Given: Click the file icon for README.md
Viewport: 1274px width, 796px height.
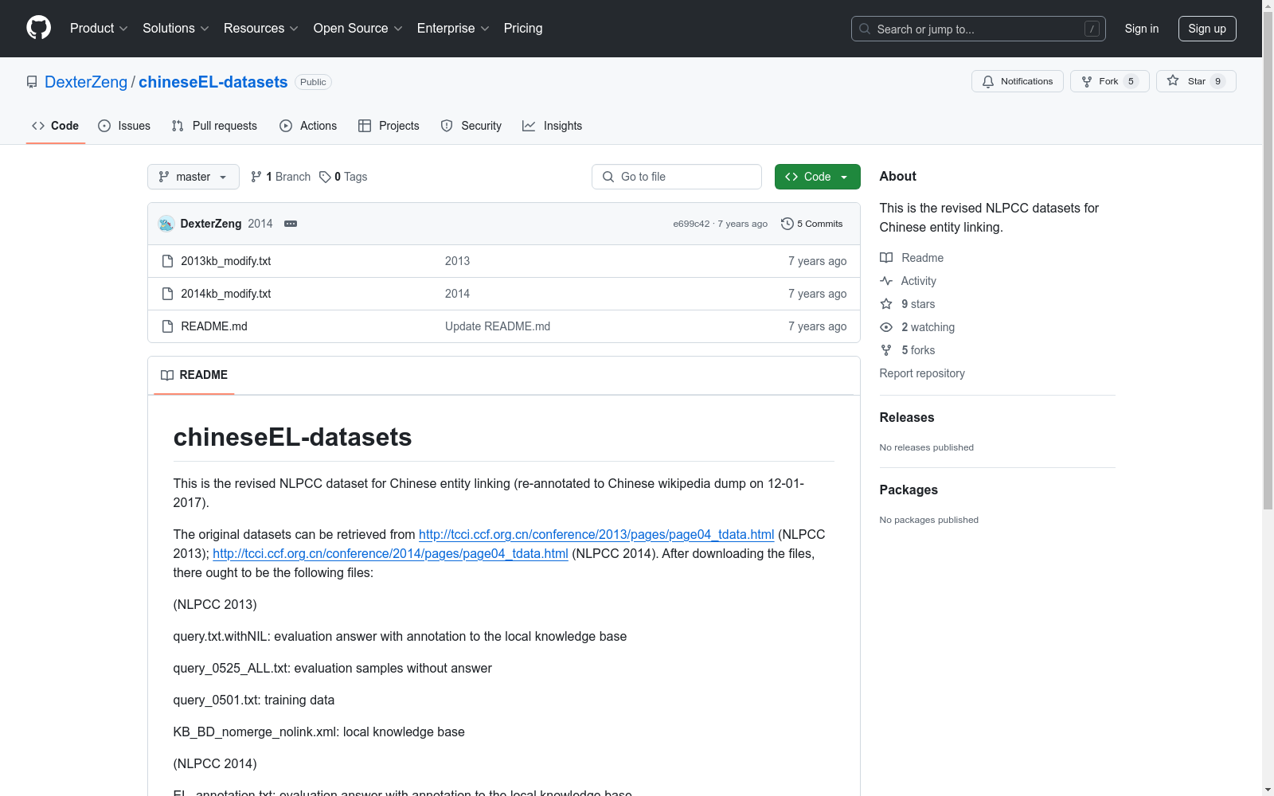Looking at the screenshot, I should [x=167, y=326].
